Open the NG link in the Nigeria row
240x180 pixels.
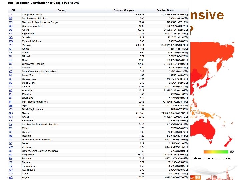click(x=11, y=113)
